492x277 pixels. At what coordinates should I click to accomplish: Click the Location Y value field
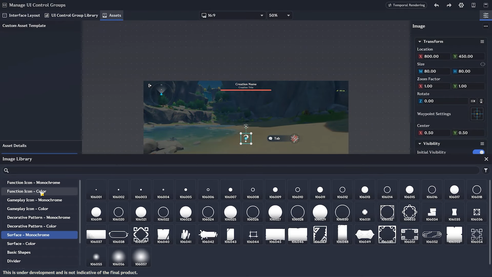pos(468,56)
